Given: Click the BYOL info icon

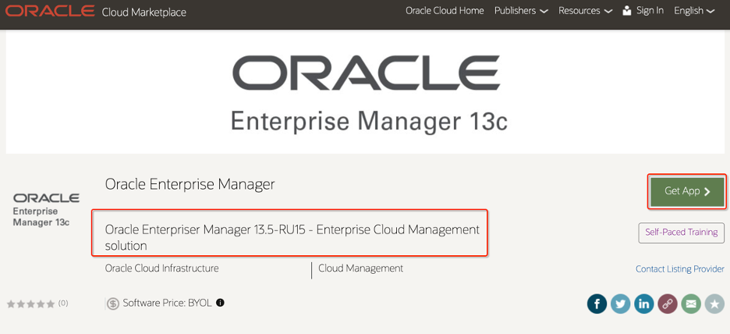Looking at the screenshot, I should 220,303.
